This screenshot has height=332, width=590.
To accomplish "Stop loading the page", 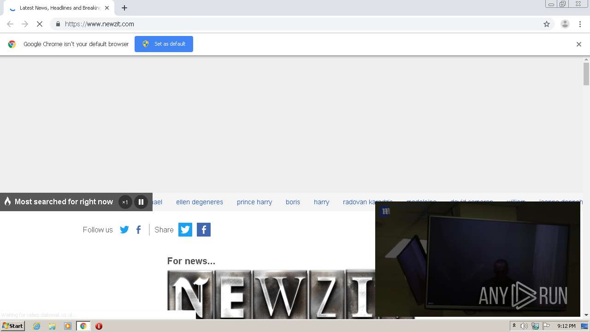I will (40, 24).
